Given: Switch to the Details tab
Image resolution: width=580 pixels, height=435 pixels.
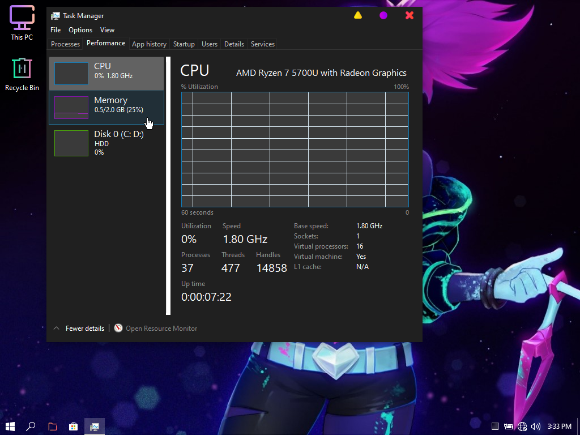Looking at the screenshot, I should point(234,44).
